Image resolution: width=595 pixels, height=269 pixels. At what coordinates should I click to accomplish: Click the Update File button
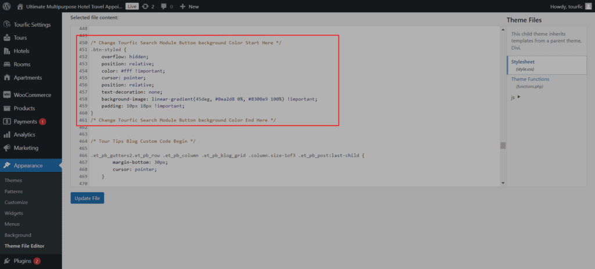point(87,198)
